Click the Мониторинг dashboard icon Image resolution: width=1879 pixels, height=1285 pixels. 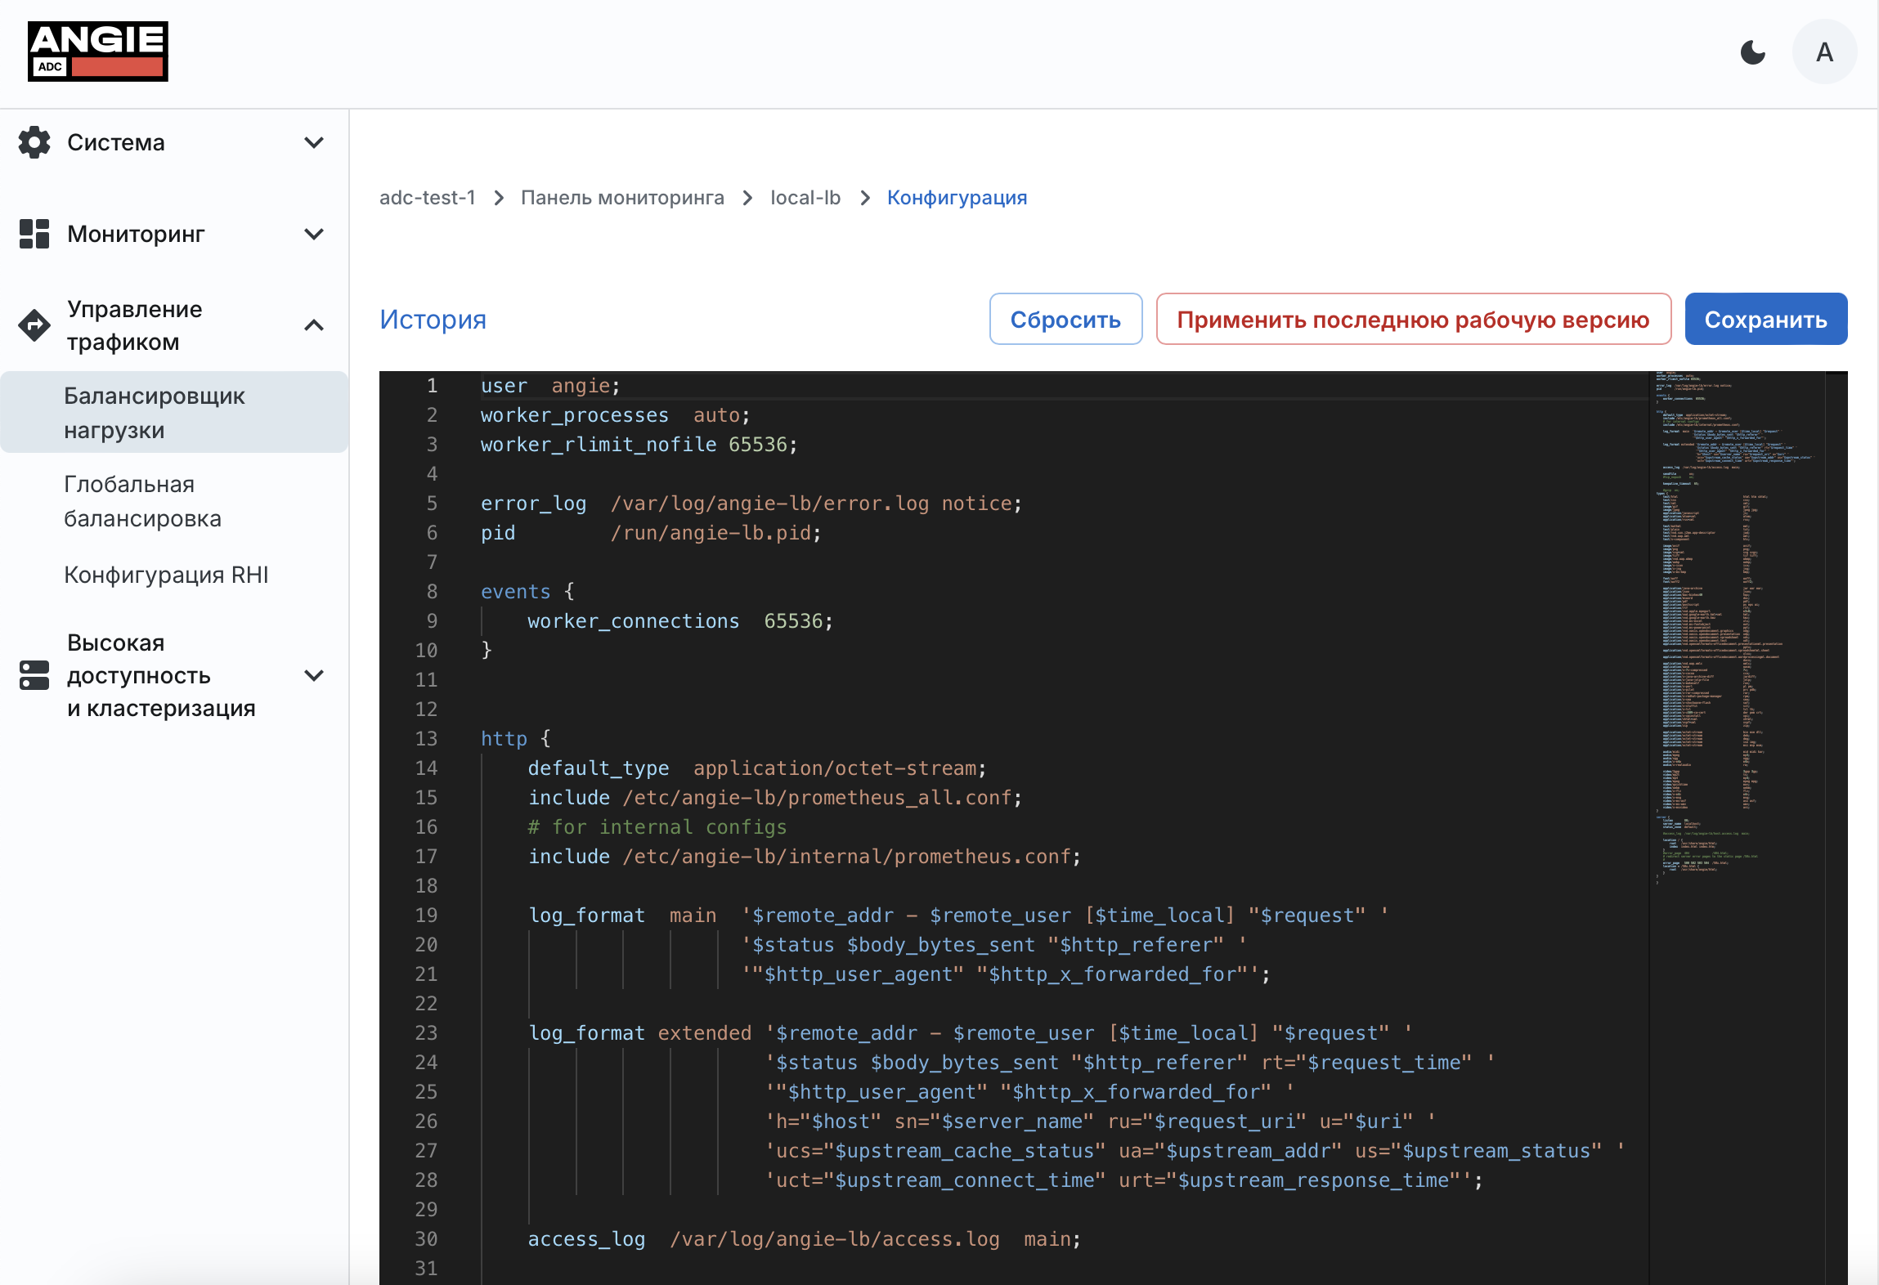[34, 234]
